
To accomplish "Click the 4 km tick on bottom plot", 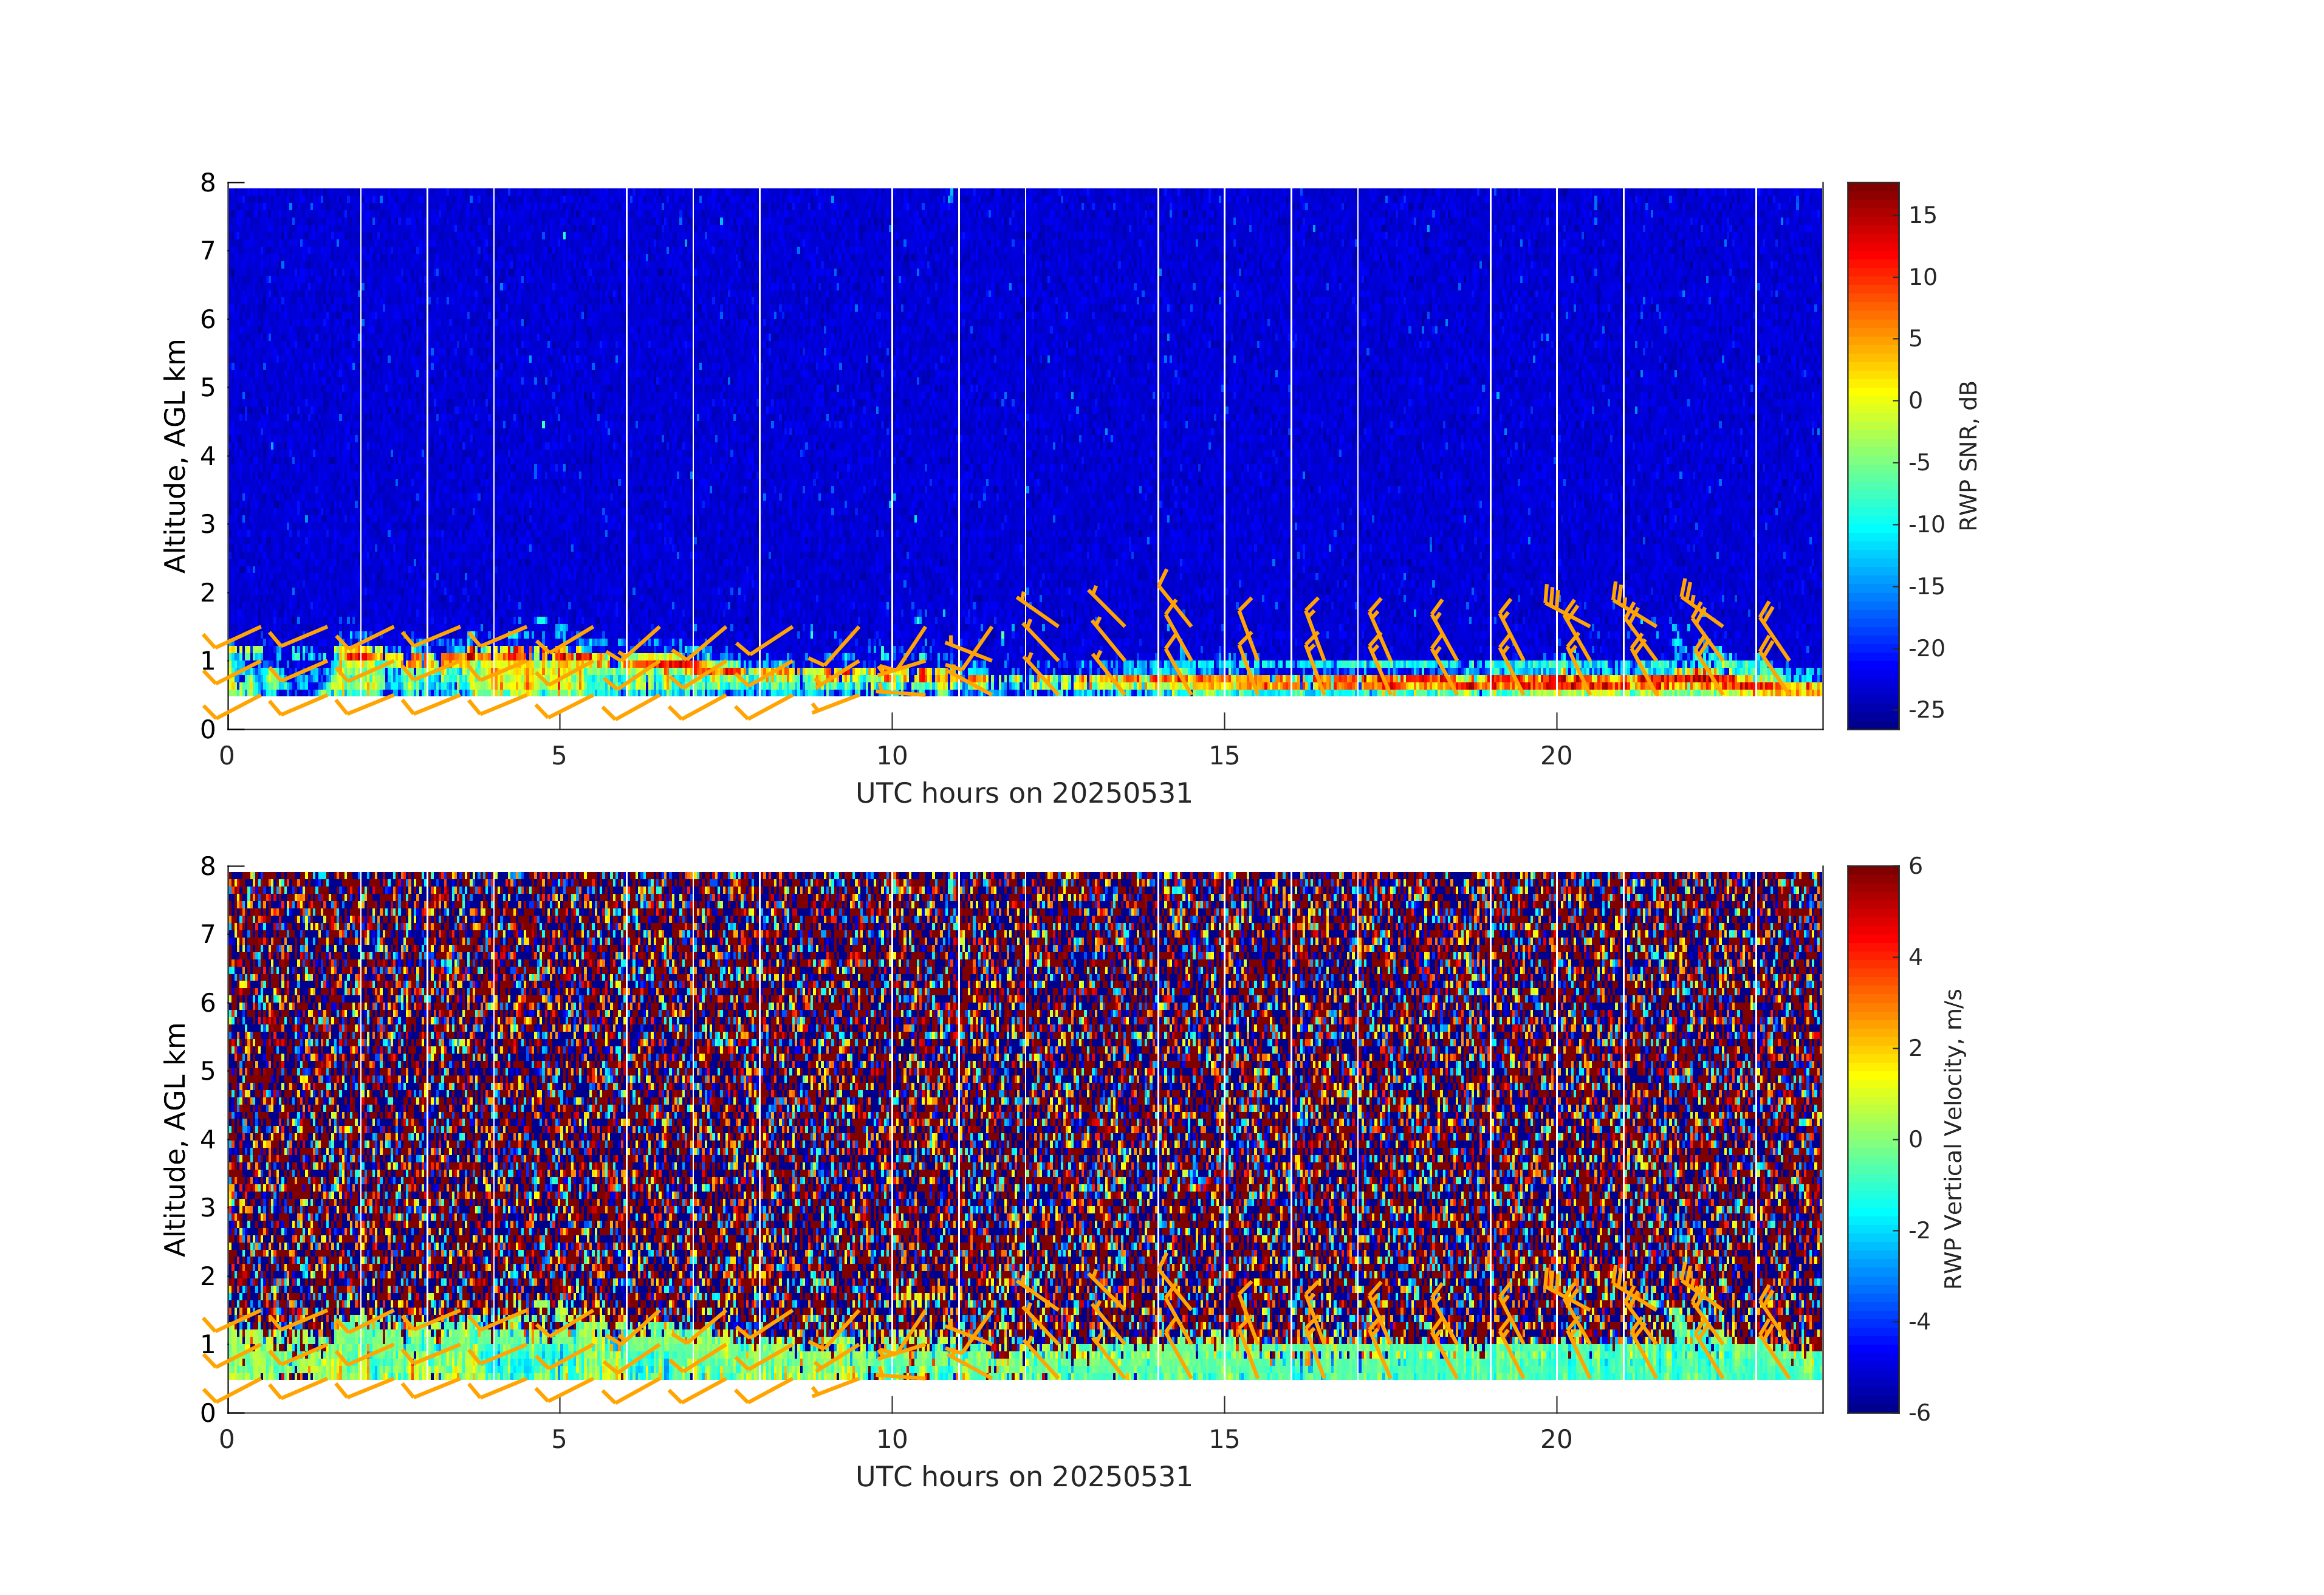I will point(208,1139).
